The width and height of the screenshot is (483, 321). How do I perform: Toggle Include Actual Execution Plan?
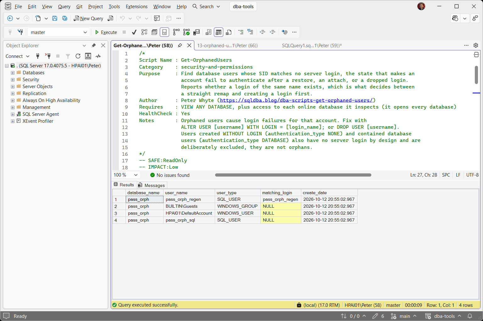(176, 32)
